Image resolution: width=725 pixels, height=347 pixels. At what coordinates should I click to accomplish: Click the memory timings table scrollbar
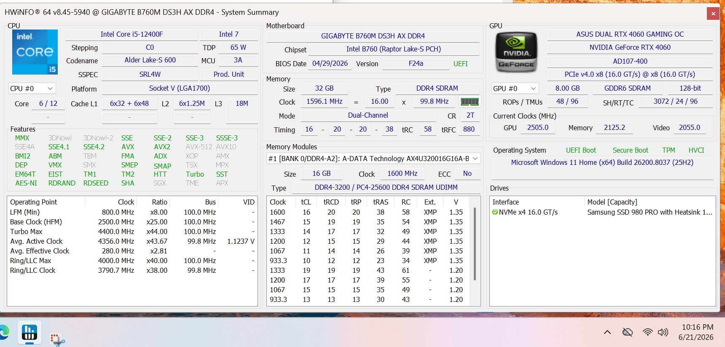tap(475, 244)
